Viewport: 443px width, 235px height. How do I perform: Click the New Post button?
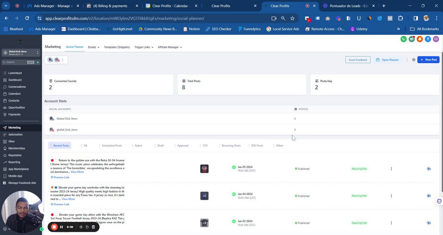[x=428, y=60]
